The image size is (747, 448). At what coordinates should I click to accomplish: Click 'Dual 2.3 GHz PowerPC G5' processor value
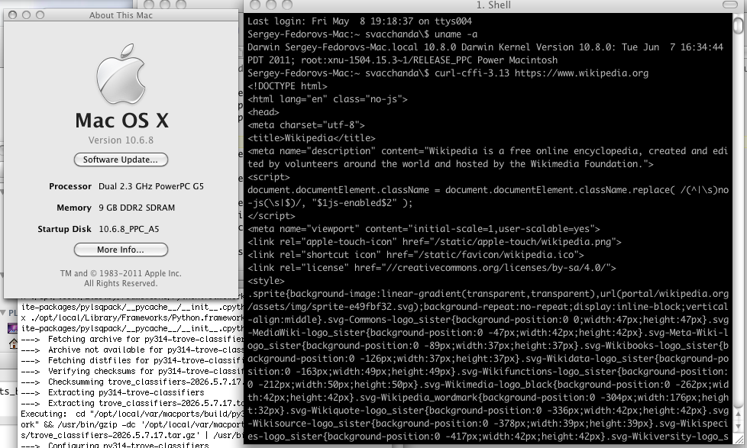[151, 186]
